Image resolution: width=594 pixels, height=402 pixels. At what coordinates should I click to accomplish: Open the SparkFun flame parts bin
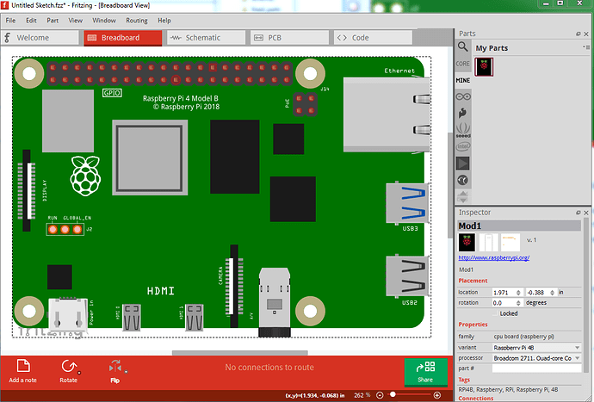pyautogui.click(x=462, y=113)
